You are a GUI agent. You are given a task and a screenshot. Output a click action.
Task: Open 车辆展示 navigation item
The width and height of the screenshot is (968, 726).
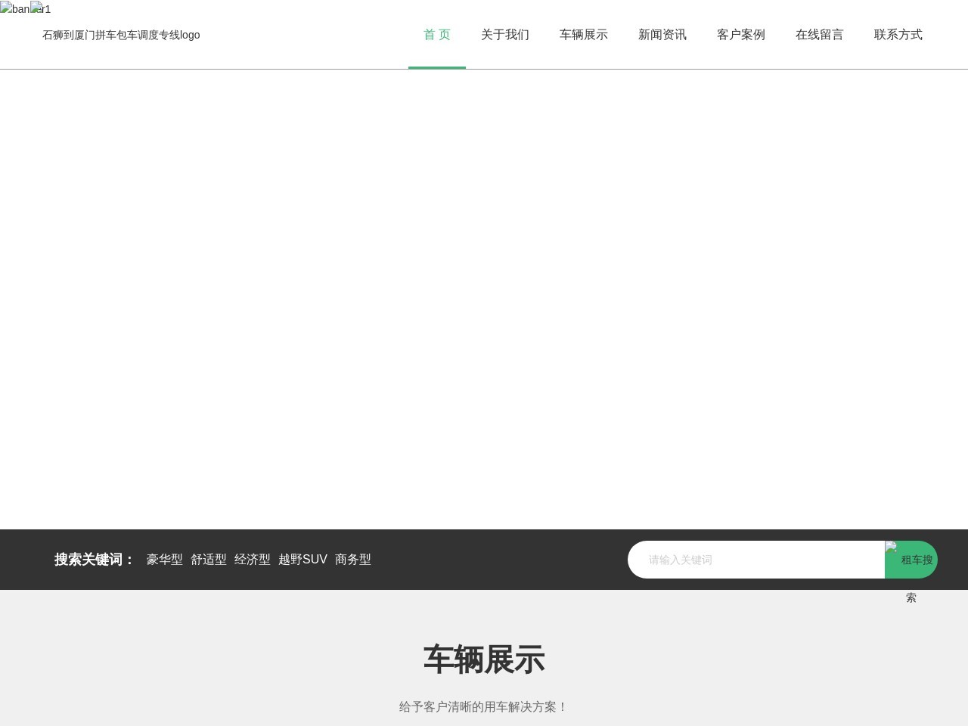pos(583,34)
